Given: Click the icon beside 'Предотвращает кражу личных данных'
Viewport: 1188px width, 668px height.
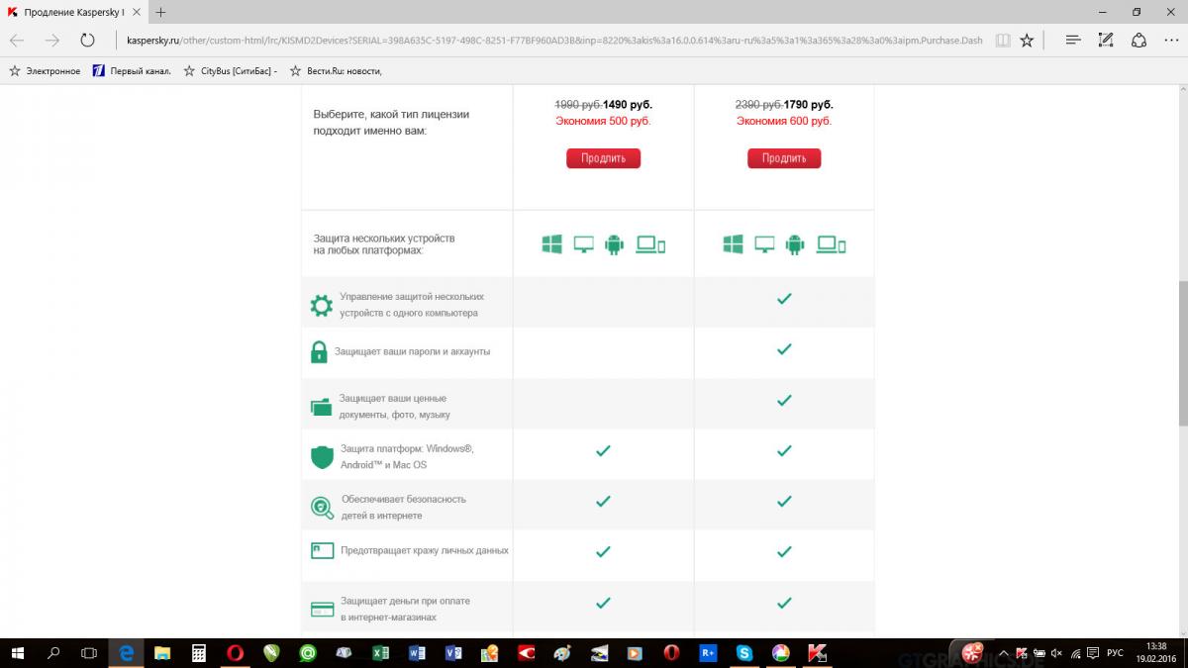Looking at the screenshot, I should (322, 550).
